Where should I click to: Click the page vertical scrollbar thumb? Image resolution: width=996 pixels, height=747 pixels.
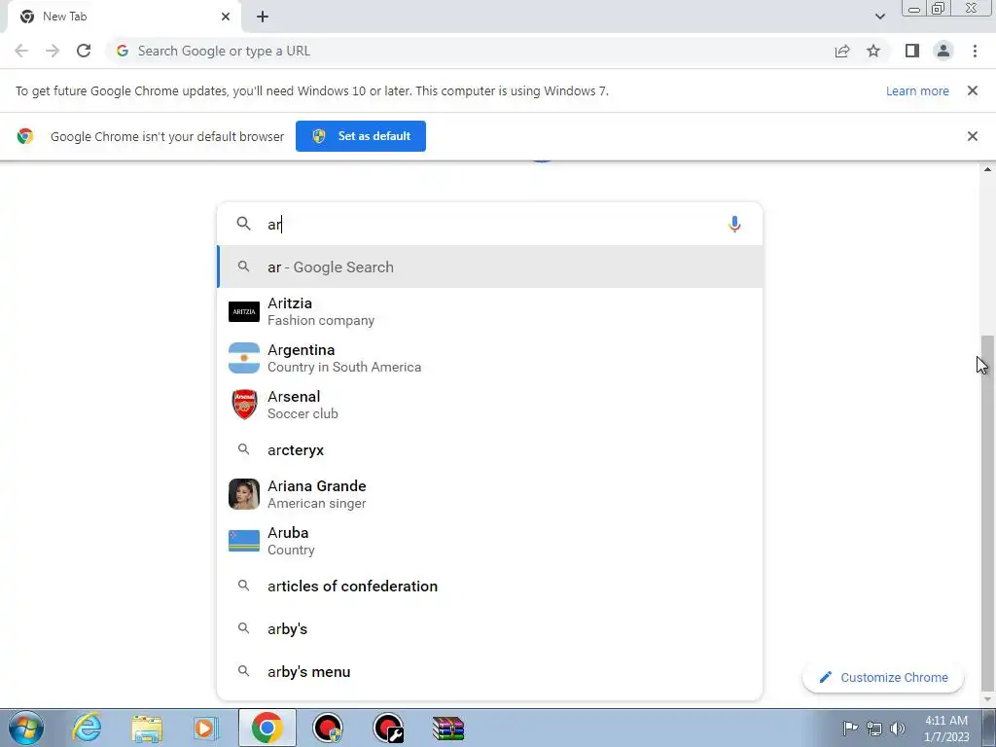point(987,512)
